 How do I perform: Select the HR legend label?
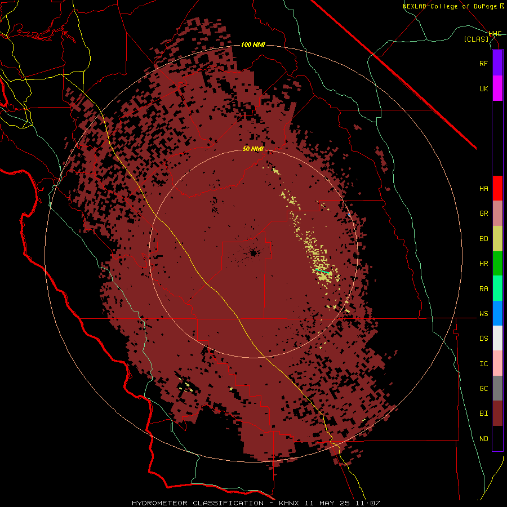pos(483,264)
